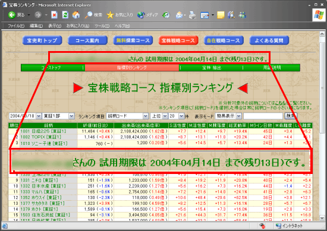This screenshot has width=327, height=231.
Task: Open stock 1001 日経225 [東証1]
Action: (x=43, y=131)
